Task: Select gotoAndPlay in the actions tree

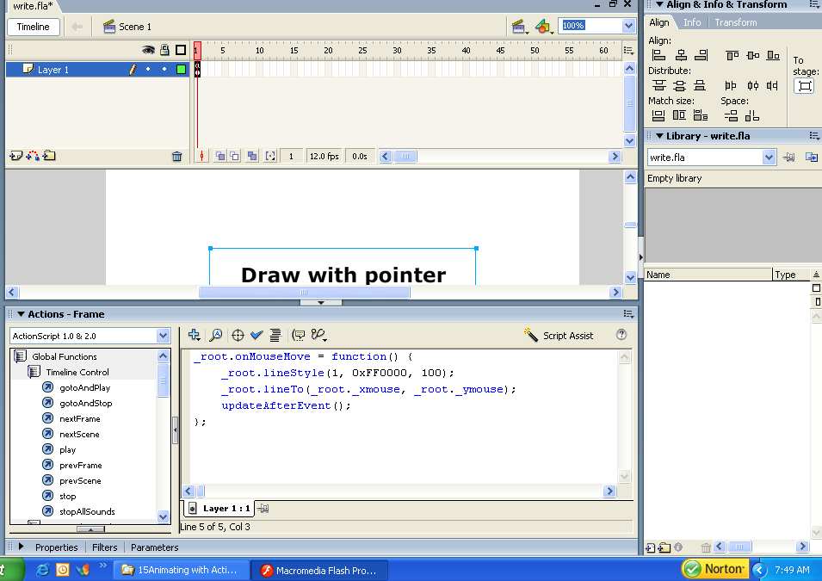Action: tap(84, 388)
